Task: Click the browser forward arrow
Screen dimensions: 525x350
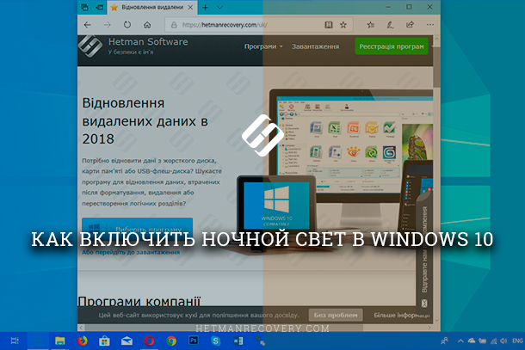Action: [107, 25]
